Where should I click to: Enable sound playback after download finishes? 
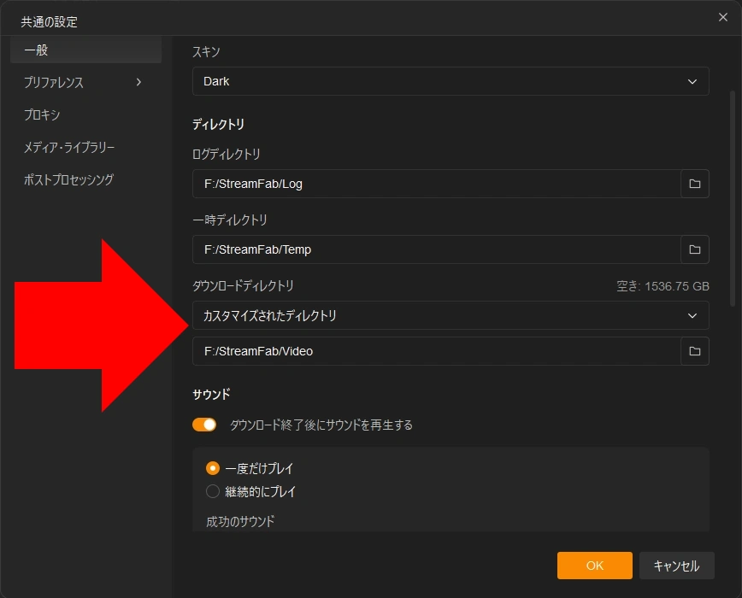tap(204, 423)
